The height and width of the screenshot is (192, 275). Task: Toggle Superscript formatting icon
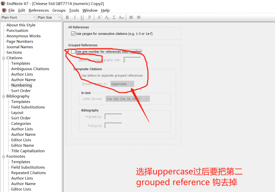coord(99,17)
